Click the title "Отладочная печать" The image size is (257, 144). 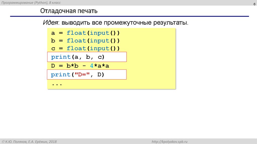click(69, 11)
